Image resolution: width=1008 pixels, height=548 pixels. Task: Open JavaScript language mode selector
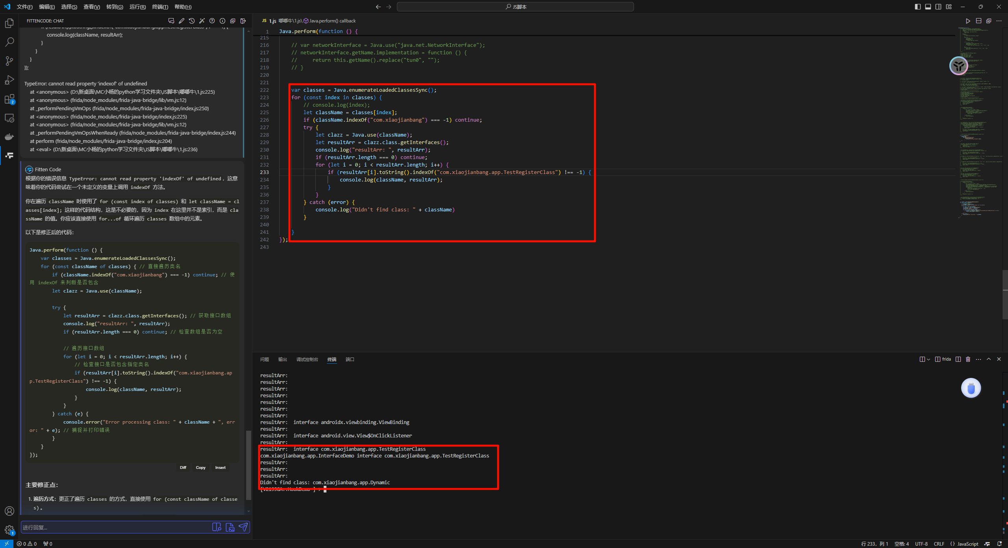pyautogui.click(x=967, y=544)
